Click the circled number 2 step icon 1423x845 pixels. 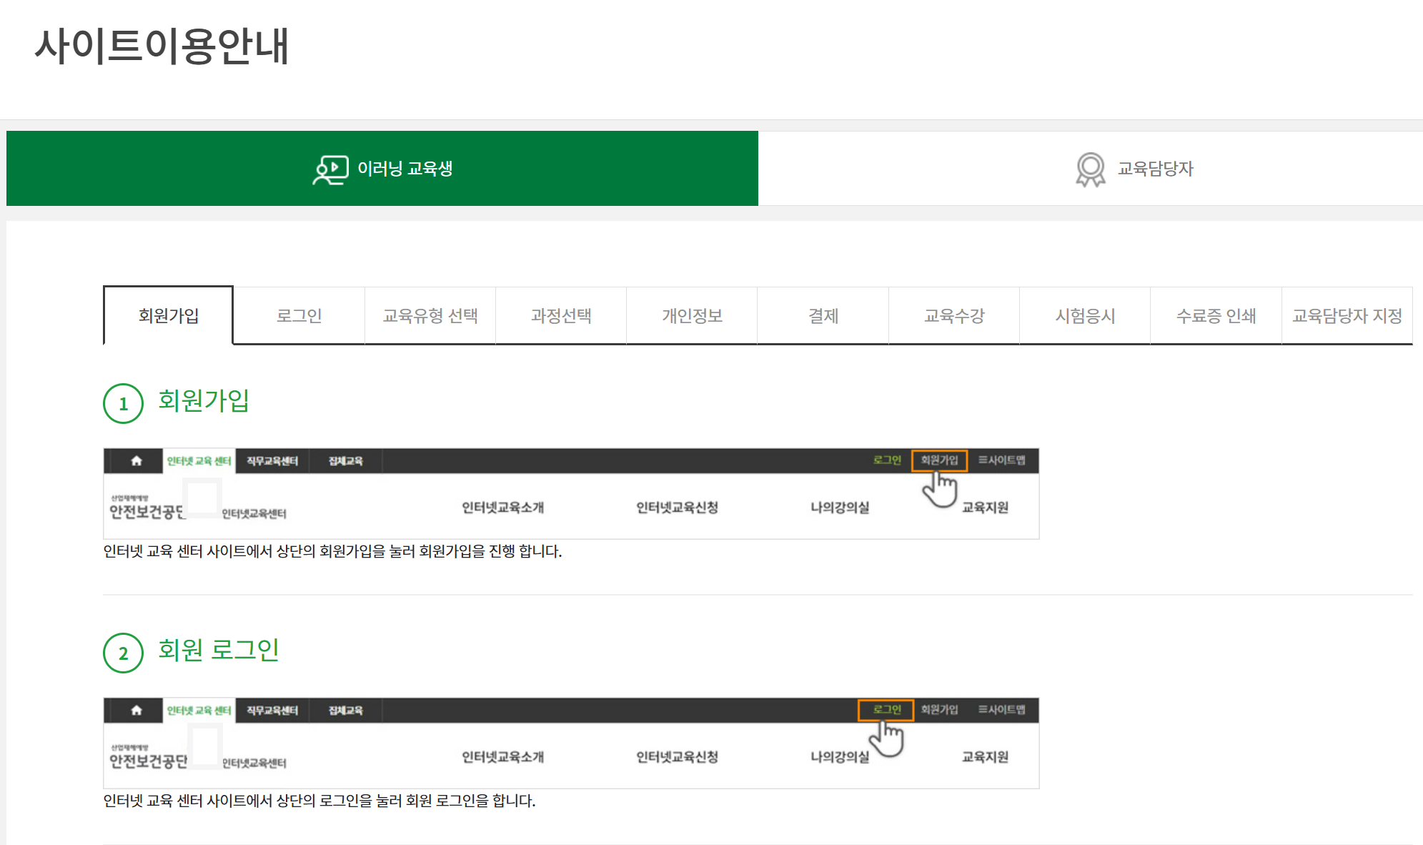(123, 653)
